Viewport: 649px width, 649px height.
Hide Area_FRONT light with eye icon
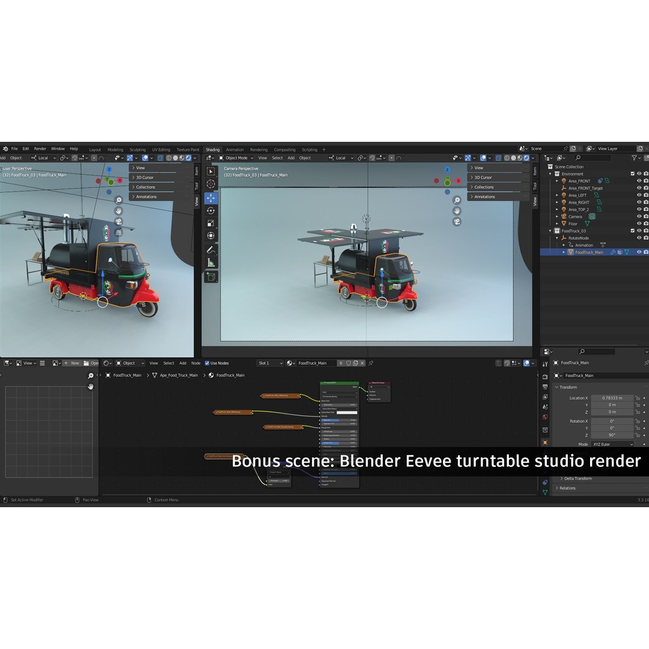(x=639, y=181)
